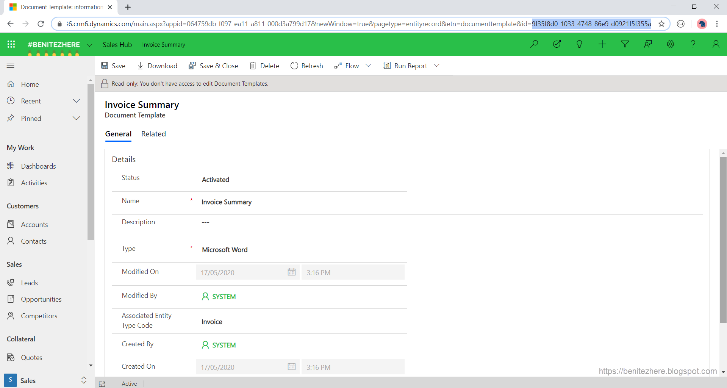Click the Flow command
727x388 pixels.
[347, 66]
